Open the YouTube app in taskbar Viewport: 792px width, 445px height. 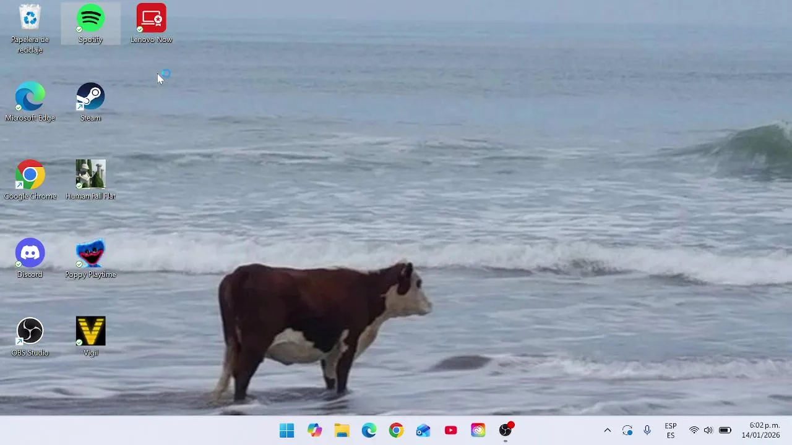point(450,430)
